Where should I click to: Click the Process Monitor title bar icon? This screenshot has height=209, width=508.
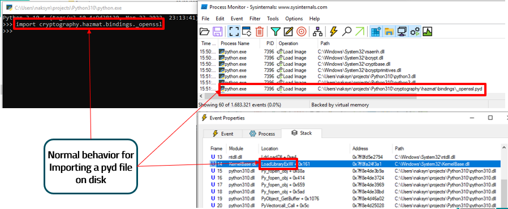(x=204, y=7)
